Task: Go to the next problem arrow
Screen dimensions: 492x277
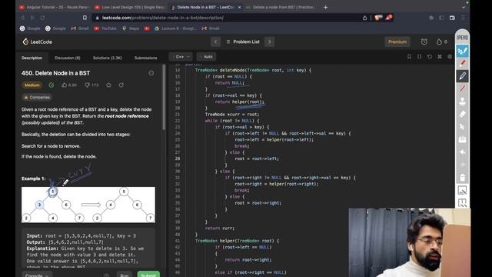Action: 270,42
